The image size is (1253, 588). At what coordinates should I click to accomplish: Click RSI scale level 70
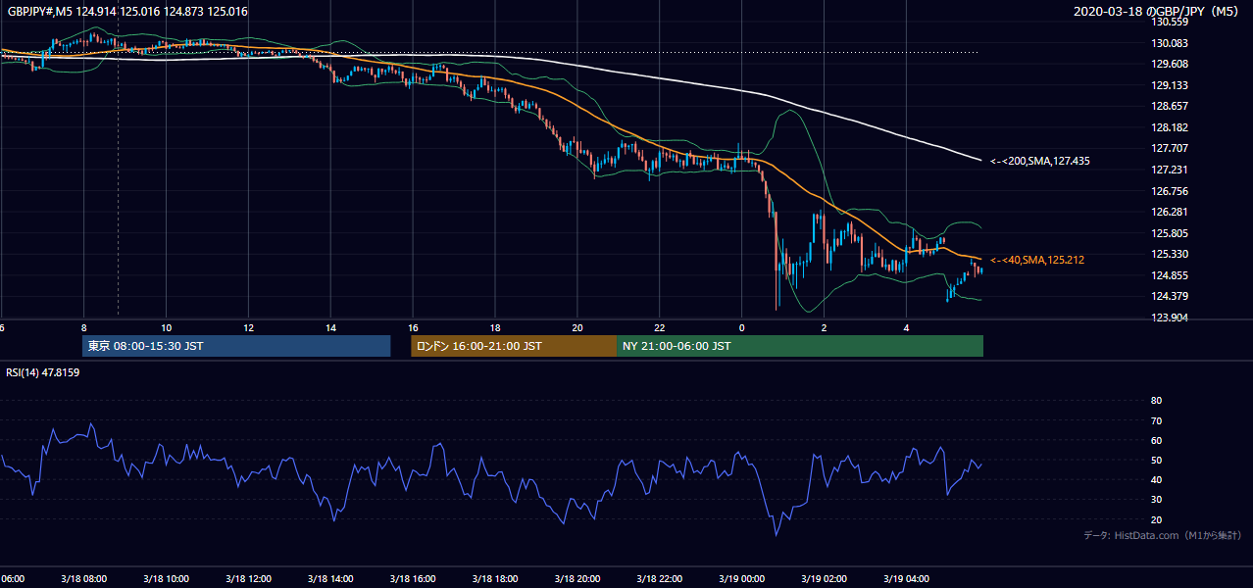coord(1156,420)
